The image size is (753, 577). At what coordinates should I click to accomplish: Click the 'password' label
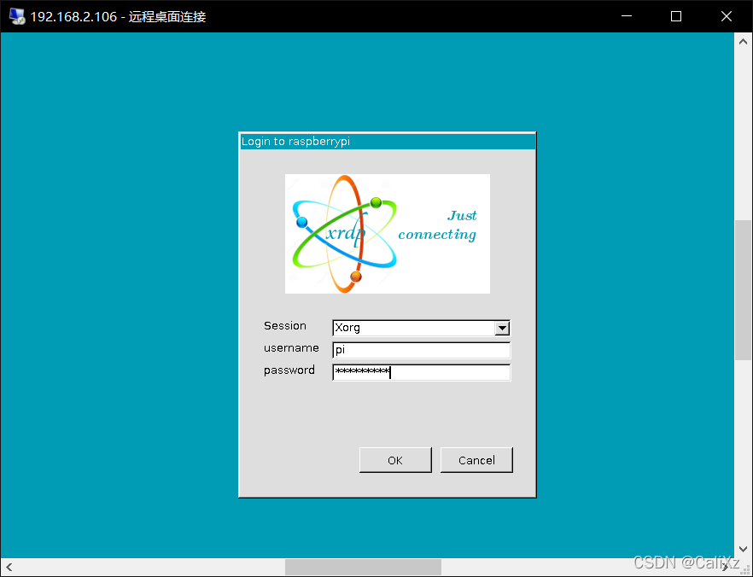point(289,370)
